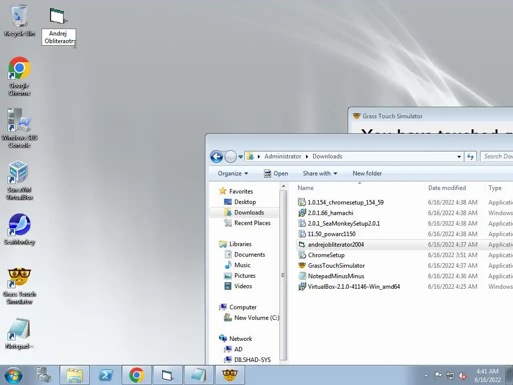Select the Google Chrome desktop shortcut
The width and height of the screenshot is (513, 385).
coord(19,76)
